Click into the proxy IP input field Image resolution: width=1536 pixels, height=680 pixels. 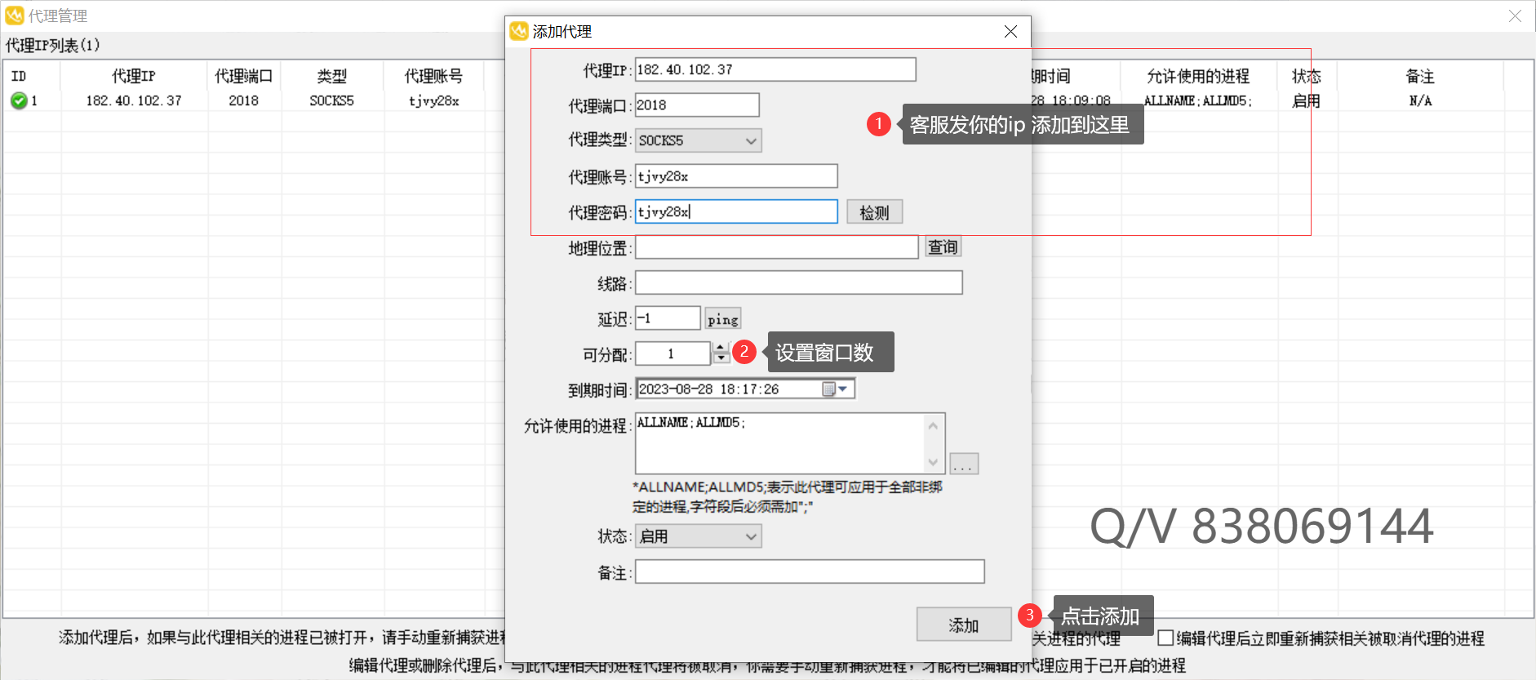point(775,70)
